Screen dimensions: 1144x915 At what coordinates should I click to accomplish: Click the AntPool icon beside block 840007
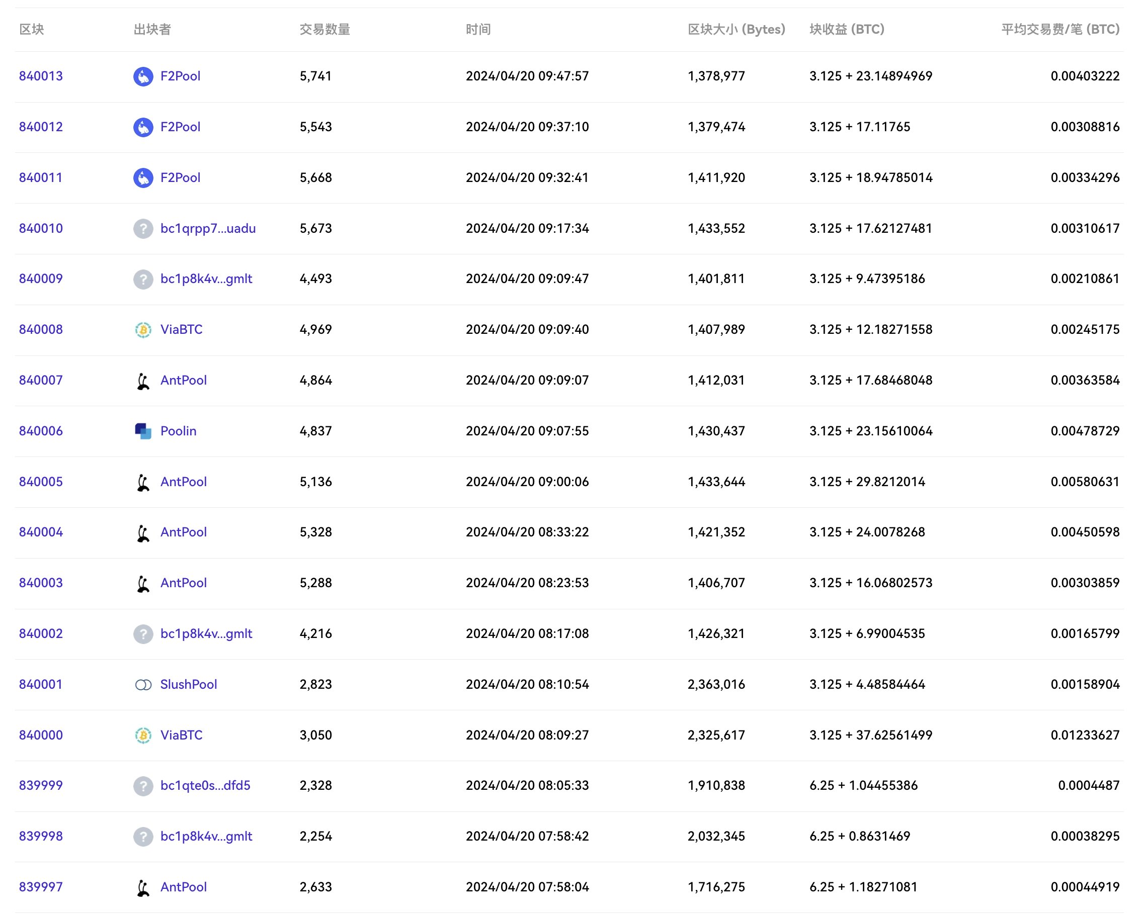(143, 380)
